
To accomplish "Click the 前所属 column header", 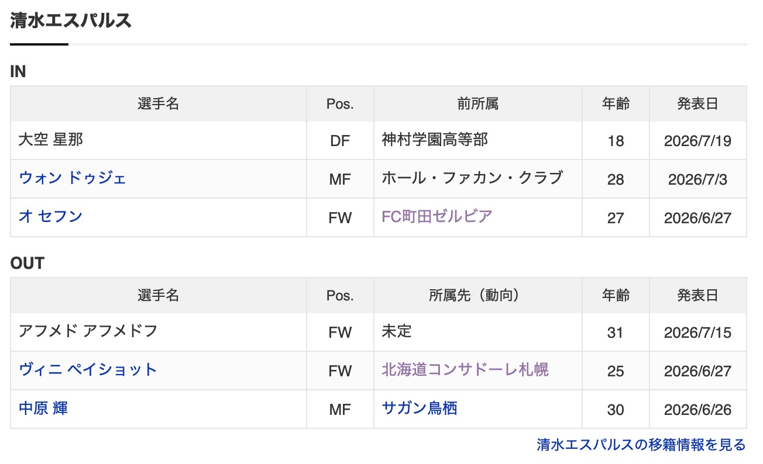I will coord(478,104).
